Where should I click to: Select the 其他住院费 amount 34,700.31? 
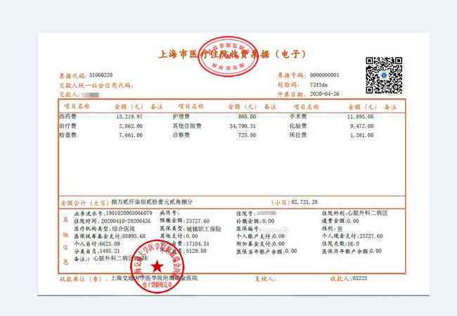(x=243, y=126)
